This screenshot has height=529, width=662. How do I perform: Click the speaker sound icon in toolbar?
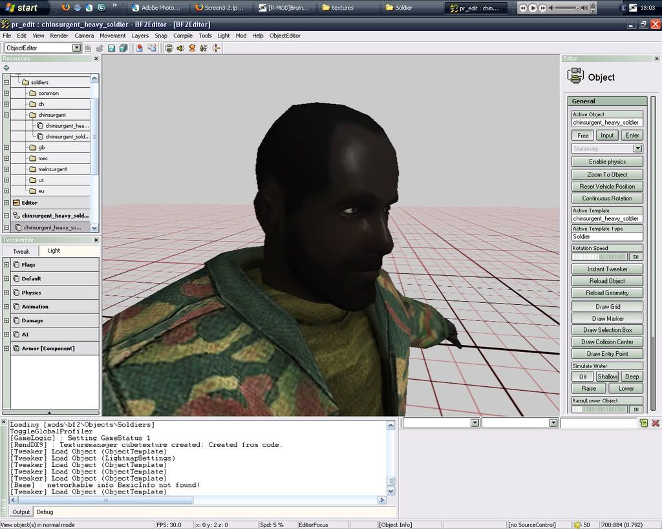pos(180,48)
